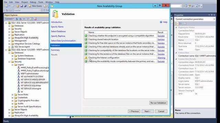Click the second icon right of the toolbar combo

[189, 6]
